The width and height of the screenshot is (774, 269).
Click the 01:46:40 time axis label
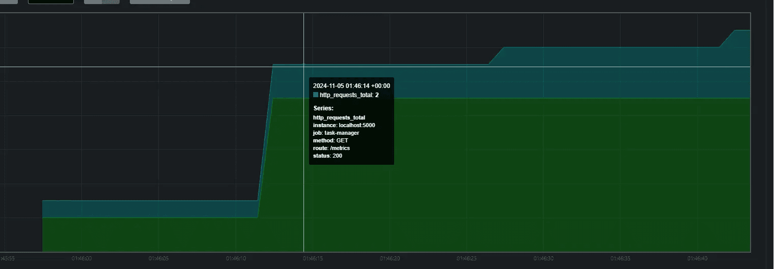pyautogui.click(x=698, y=258)
